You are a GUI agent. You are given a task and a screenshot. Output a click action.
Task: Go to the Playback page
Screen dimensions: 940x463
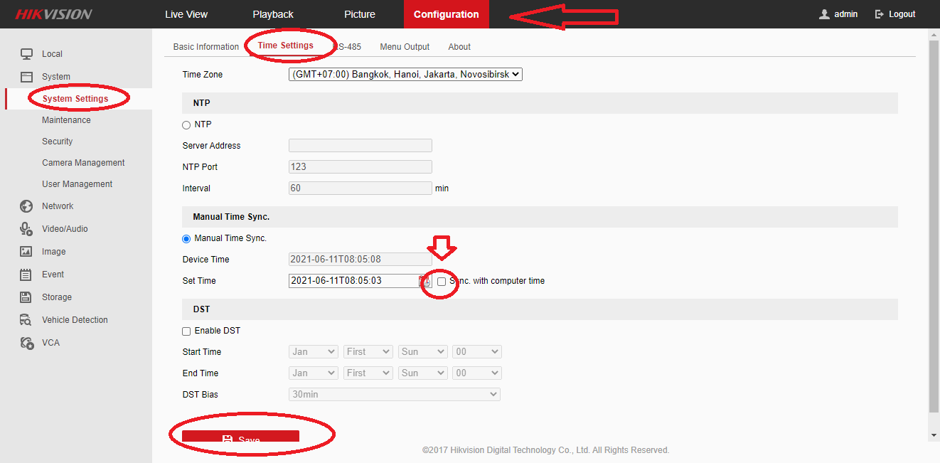coord(273,14)
